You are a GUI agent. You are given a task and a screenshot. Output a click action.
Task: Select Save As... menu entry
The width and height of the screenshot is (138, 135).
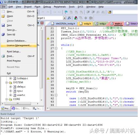19,30
